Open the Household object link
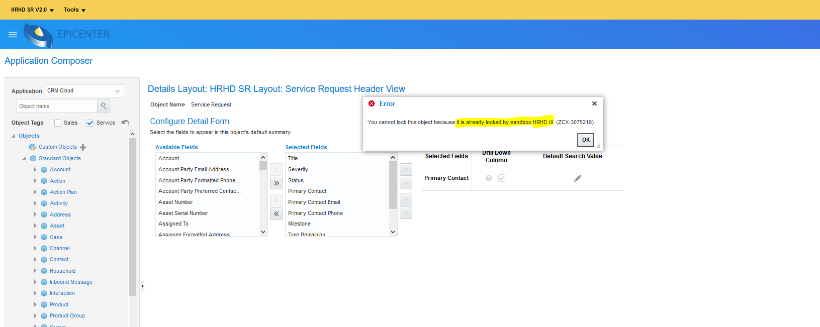This screenshot has width=820, height=327. coord(62,271)
